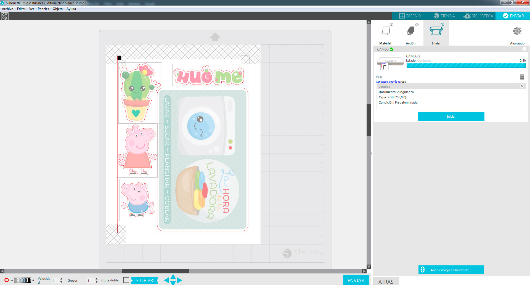The width and height of the screenshot is (530, 285).
Task: Decrease the Velocidad stepper value
Action: click(x=61, y=282)
